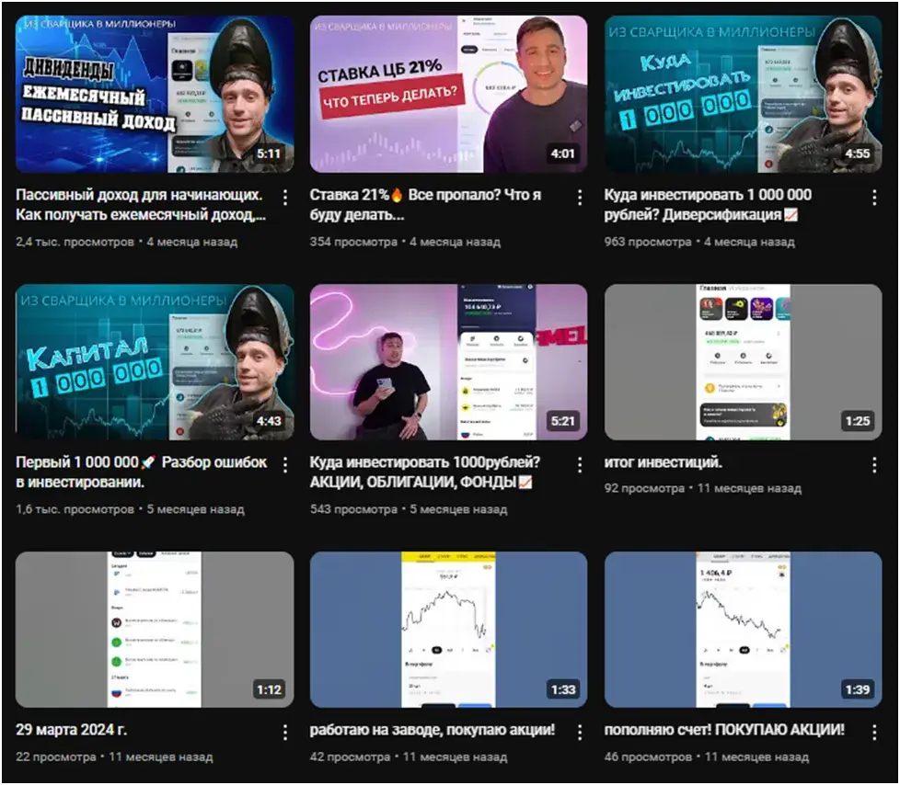Screen dimensions: 900x785
Task: Select the '963 просмотра' metadata text
Action: pyautogui.click(x=648, y=242)
